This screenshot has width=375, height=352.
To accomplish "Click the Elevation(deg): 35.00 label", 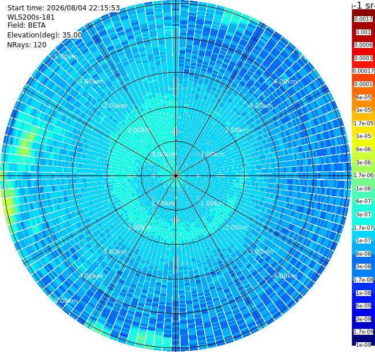I will point(45,35).
